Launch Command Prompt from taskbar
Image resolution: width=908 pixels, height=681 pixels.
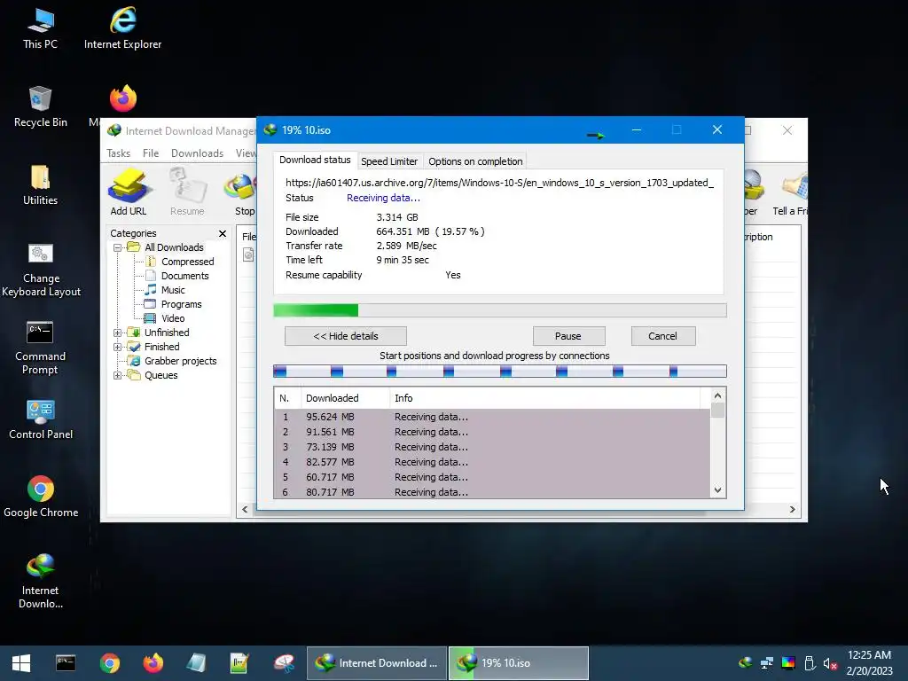pos(66,663)
